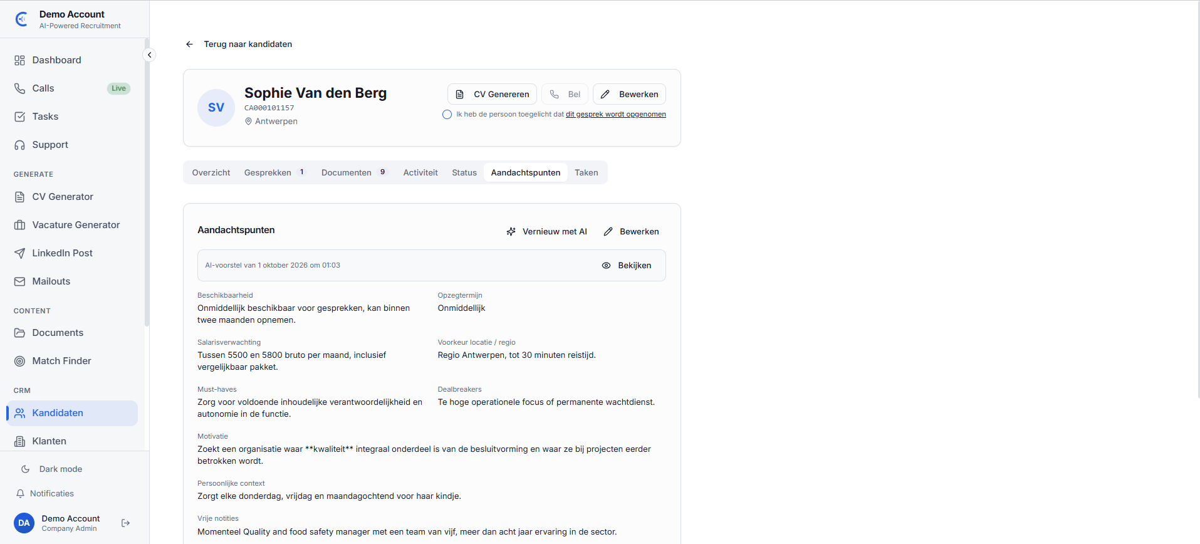Open the Gesprekken tab
Viewport: 1200px width, 544px height.
pyautogui.click(x=275, y=172)
